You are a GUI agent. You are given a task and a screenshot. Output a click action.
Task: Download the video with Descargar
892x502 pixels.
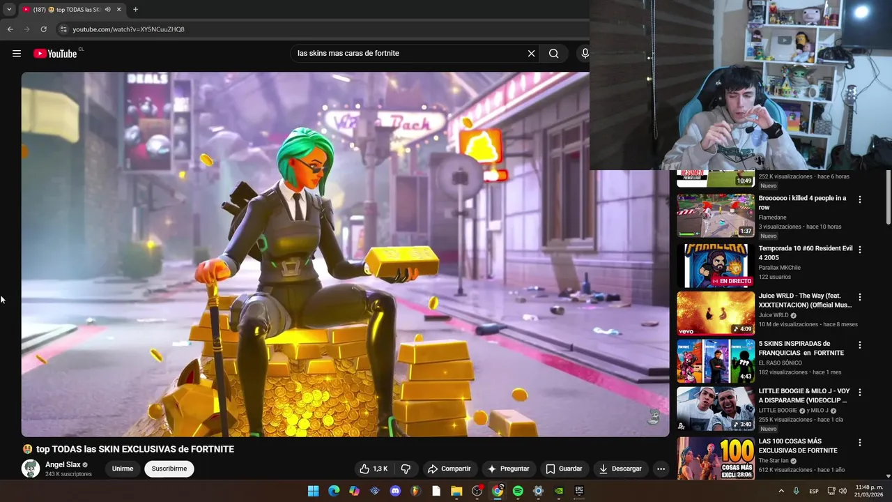tap(620, 469)
